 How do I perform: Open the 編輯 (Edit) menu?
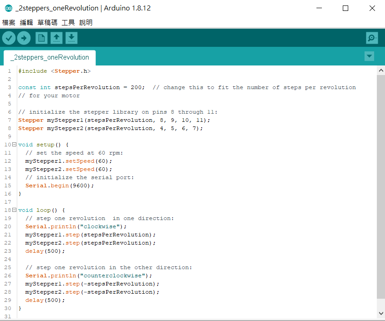pyautogui.click(x=26, y=22)
